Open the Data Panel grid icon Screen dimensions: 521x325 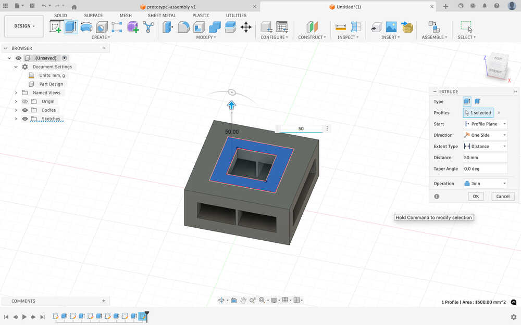(x=5, y=6)
